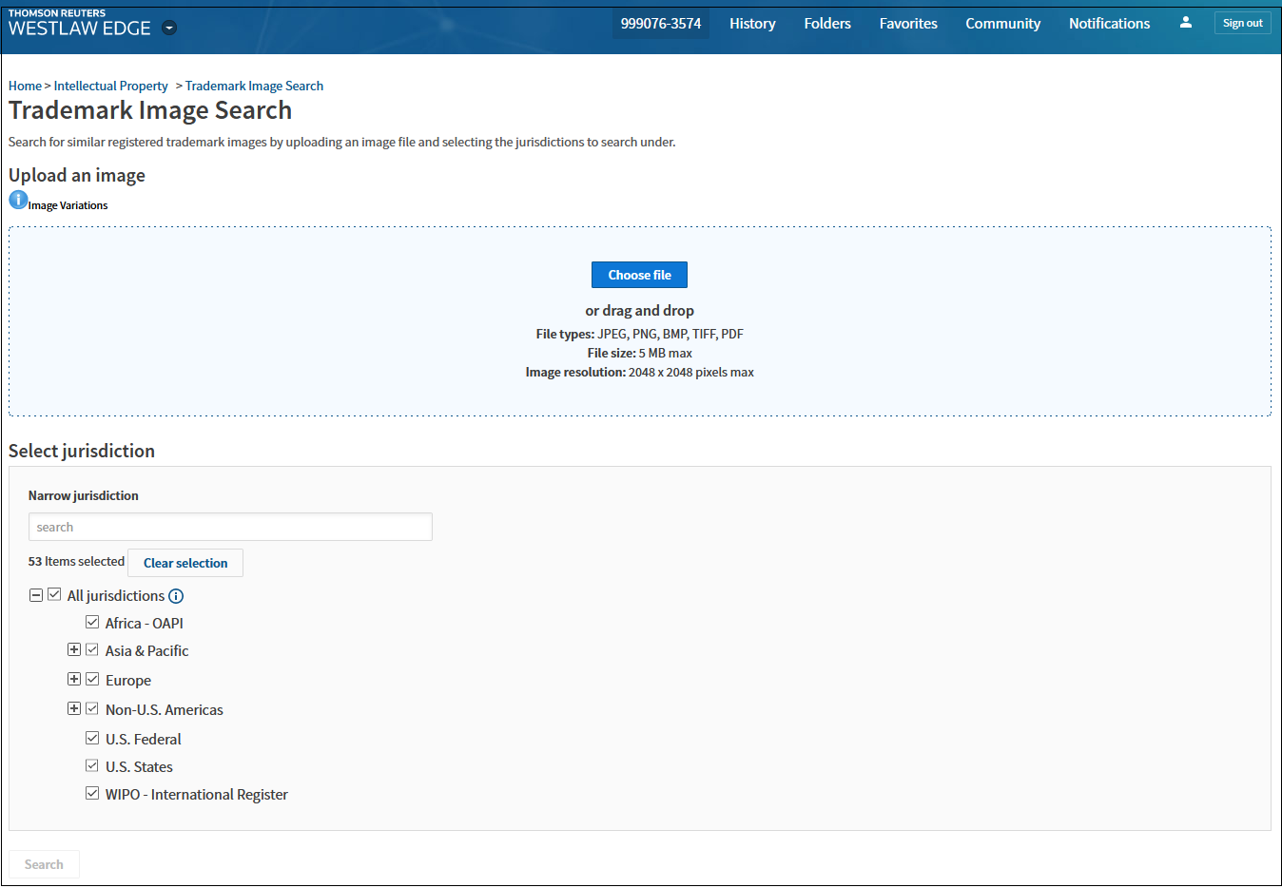
Task: Uncheck the U.S. States checkbox
Action: tap(92, 766)
